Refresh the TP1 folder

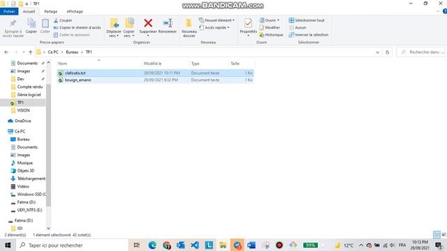tap(387, 52)
